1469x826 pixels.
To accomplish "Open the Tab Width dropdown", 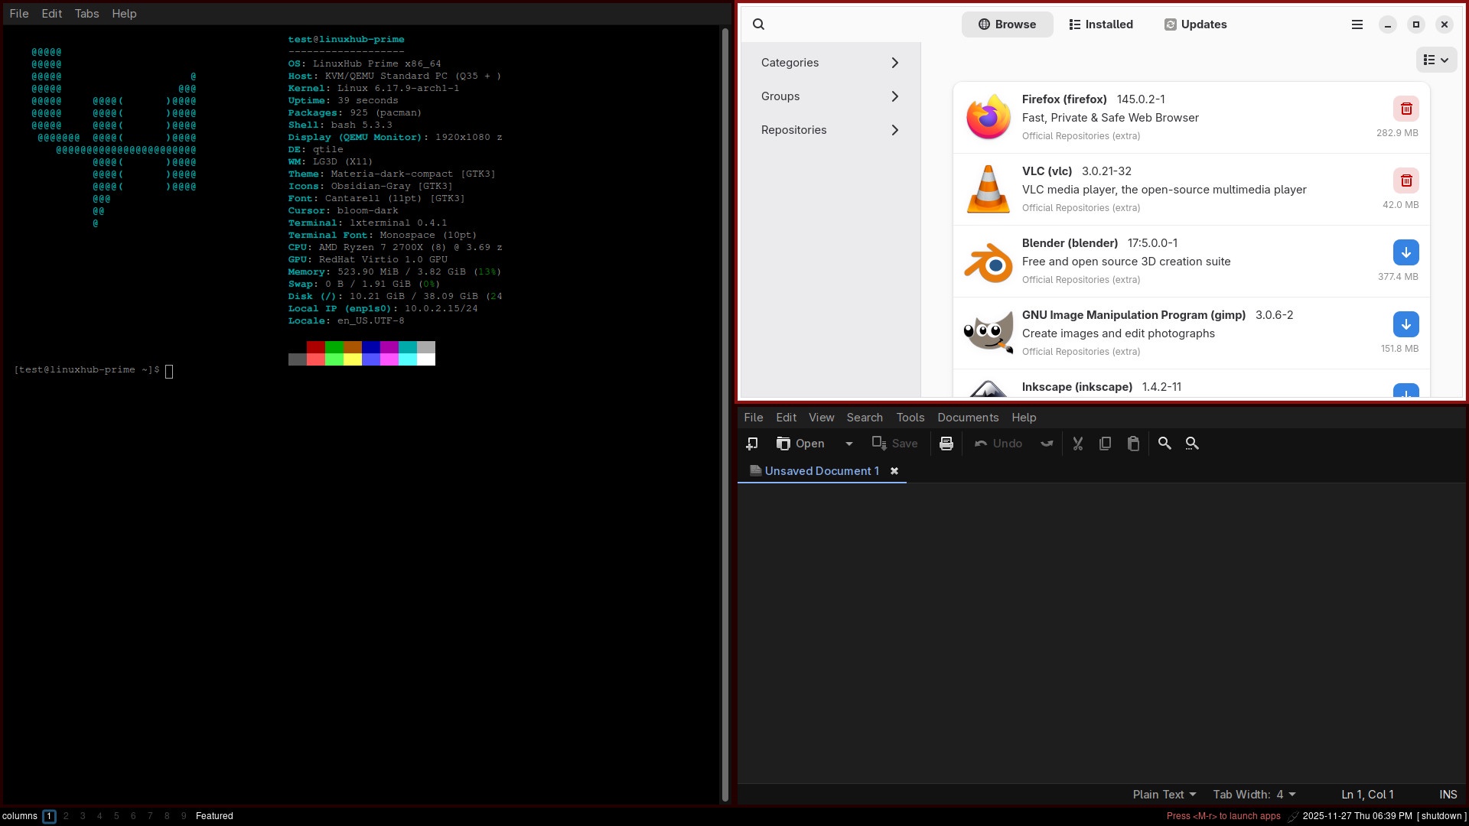I will tap(1254, 795).
